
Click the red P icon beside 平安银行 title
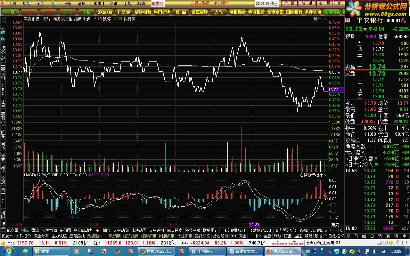tap(348, 20)
